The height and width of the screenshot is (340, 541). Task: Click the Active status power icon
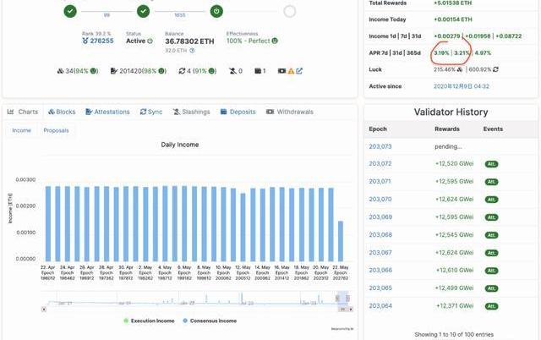[150, 41]
